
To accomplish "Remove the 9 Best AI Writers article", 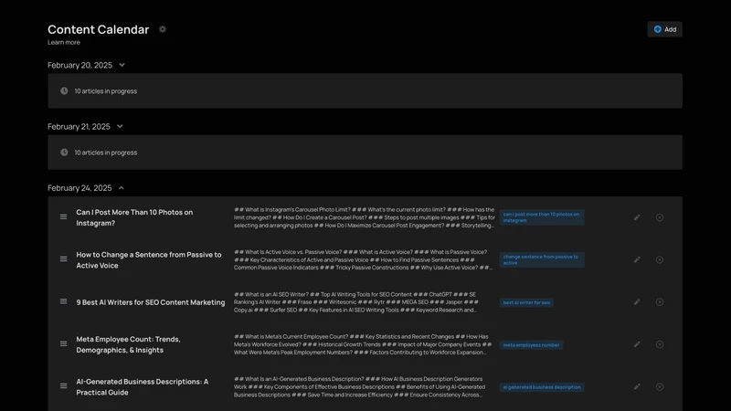I will coord(660,302).
